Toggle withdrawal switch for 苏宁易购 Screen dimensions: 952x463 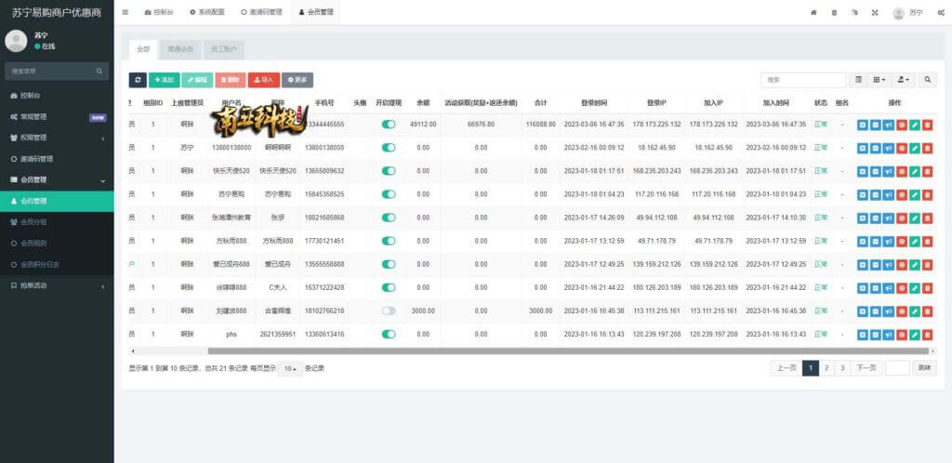coord(389,194)
